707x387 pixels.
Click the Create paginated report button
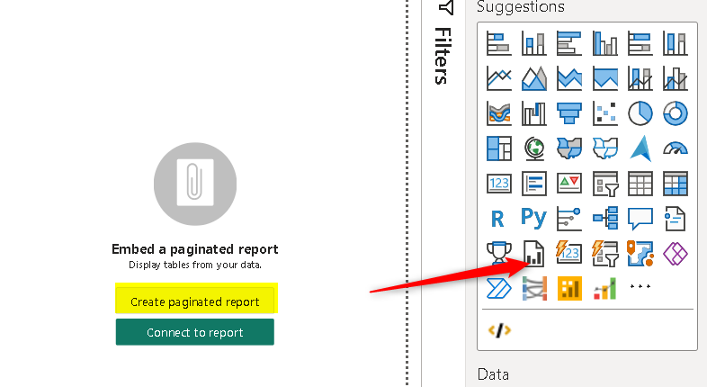tap(194, 301)
